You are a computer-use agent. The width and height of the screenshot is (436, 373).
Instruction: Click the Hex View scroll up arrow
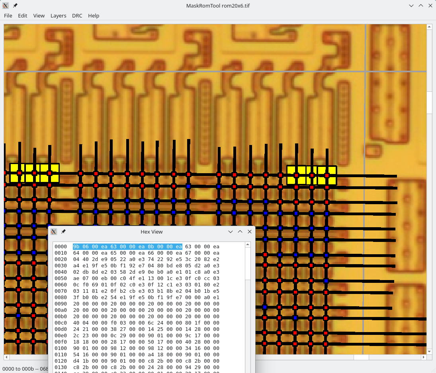pos(248,245)
